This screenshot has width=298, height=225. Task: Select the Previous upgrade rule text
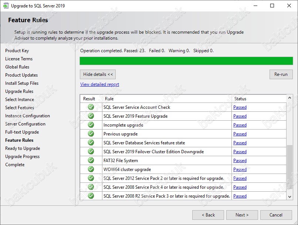[121, 134]
